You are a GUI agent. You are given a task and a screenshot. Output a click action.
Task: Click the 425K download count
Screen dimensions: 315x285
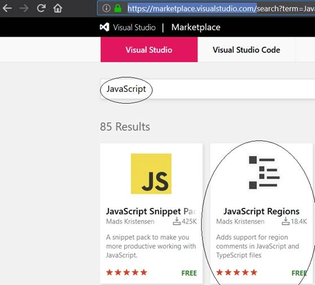pos(189,221)
